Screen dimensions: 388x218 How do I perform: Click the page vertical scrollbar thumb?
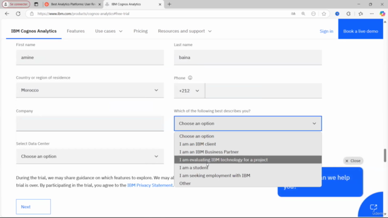(385, 156)
